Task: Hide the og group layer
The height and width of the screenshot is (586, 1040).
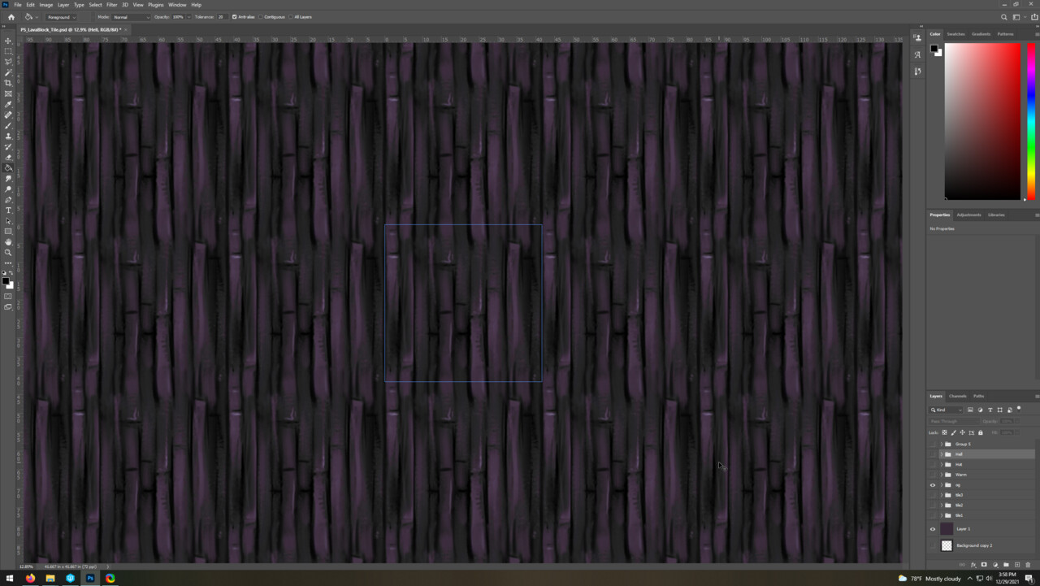Action: click(x=933, y=485)
